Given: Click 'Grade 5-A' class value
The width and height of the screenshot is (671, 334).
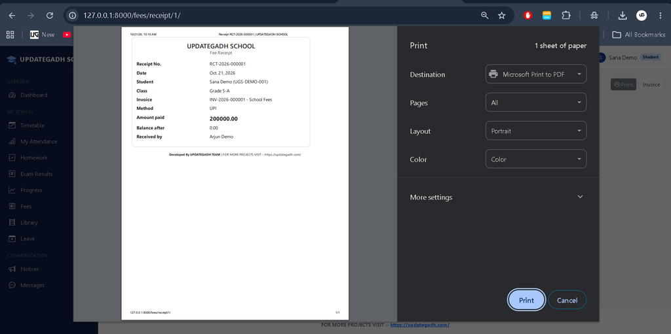Looking at the screenshot, I should pos(220,91).
